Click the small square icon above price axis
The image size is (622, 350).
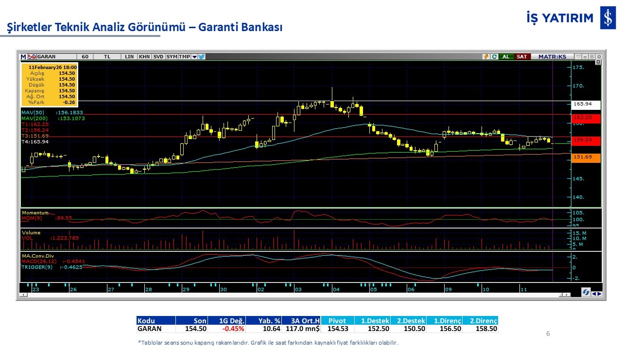click(598, 62)
